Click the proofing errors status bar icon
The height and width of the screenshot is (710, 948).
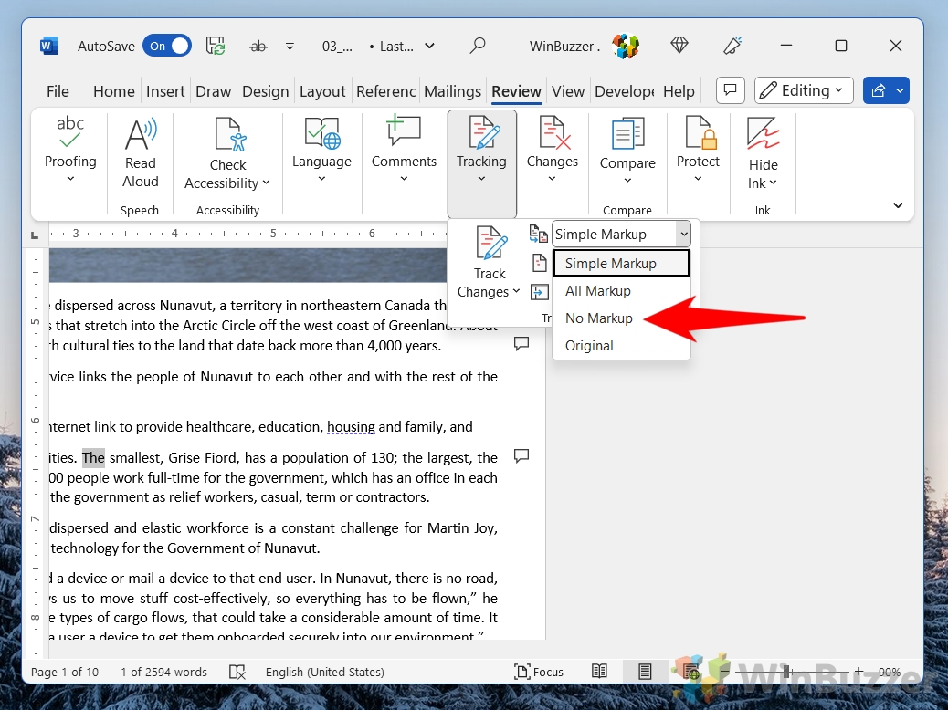point(237,672)
